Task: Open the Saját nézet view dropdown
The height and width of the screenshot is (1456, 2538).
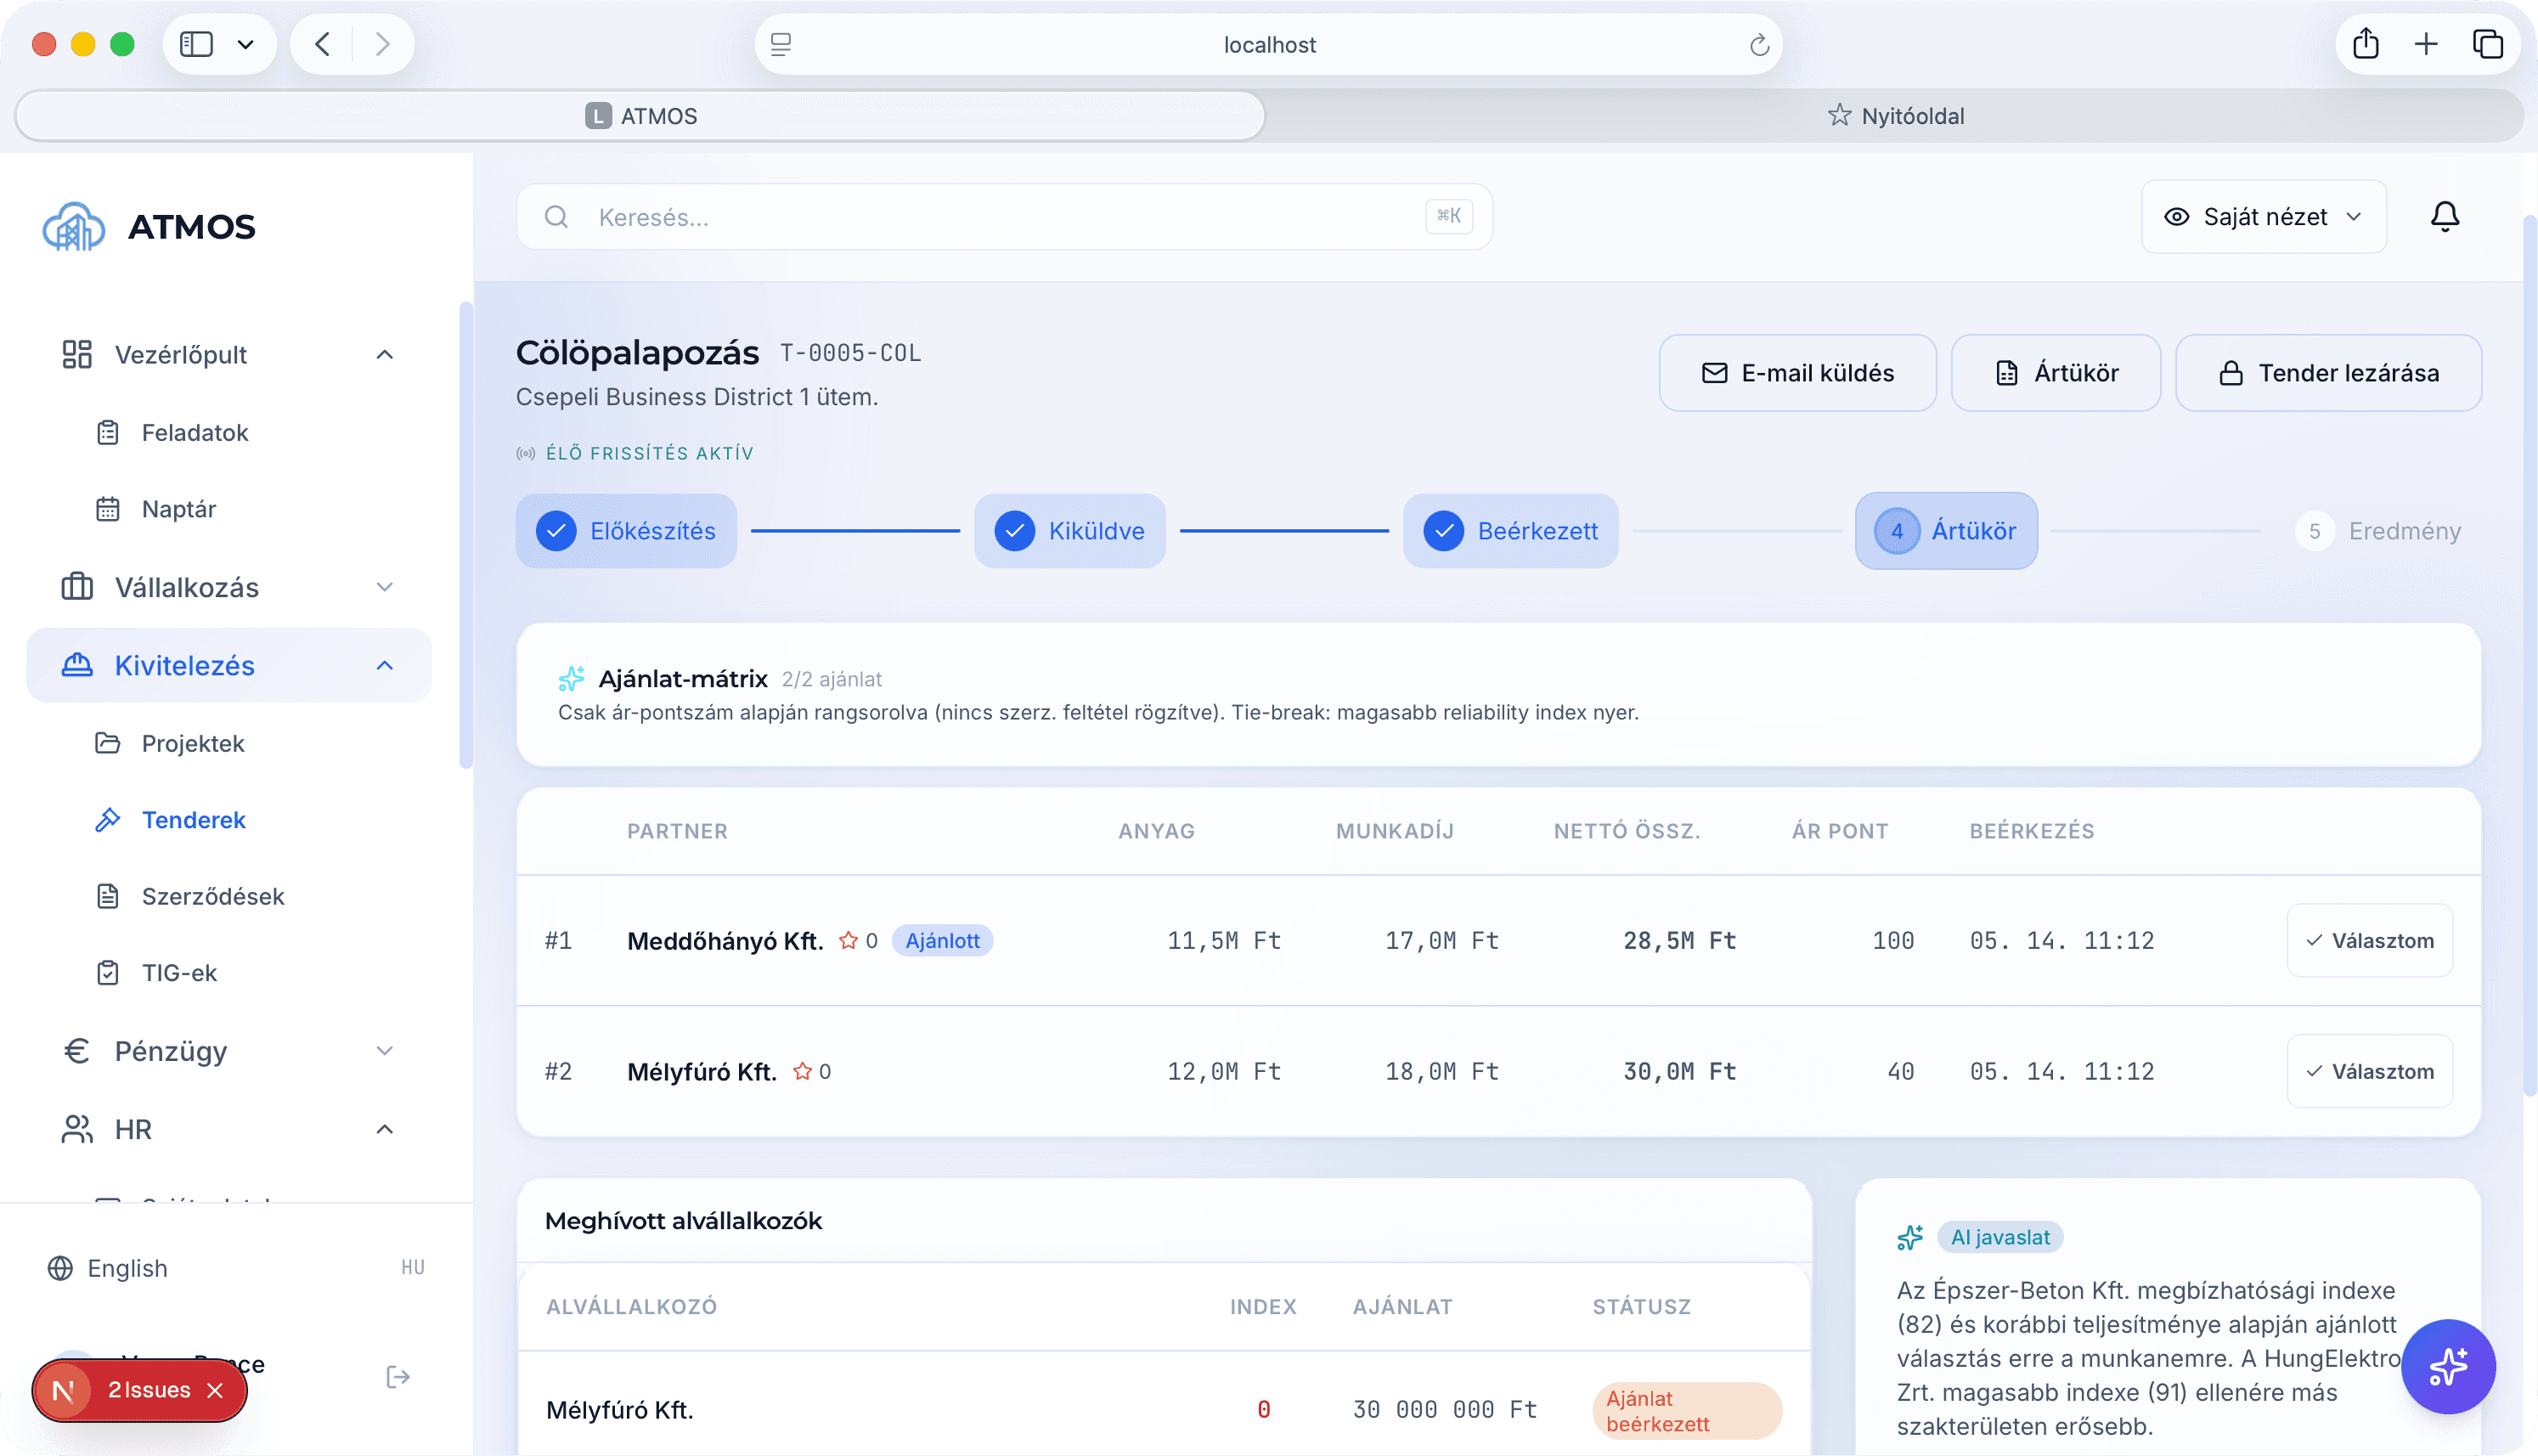Action: (2264, 217)
